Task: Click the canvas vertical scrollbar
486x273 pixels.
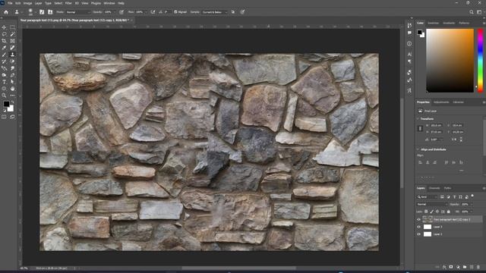Action: coord(402,143)
